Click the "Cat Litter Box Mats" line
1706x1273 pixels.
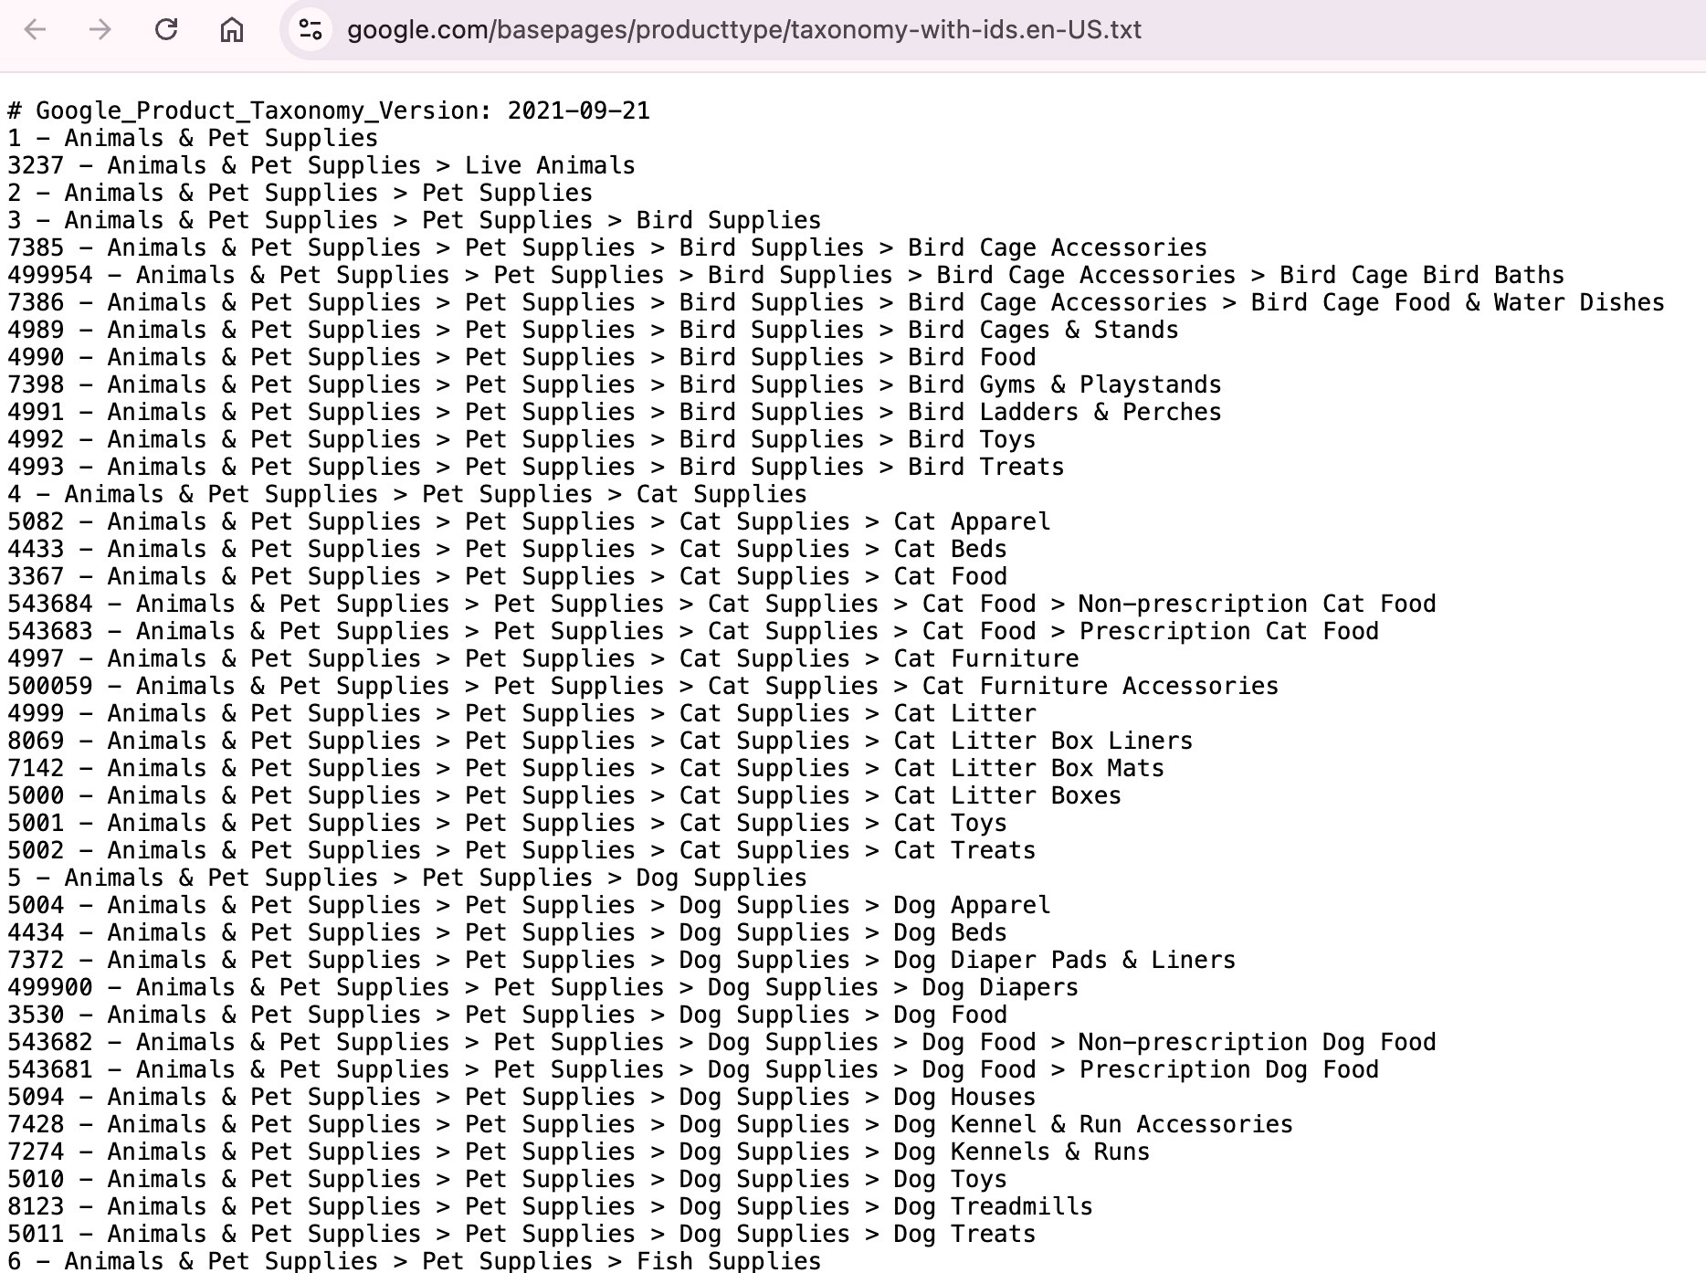tap(585, 768)
